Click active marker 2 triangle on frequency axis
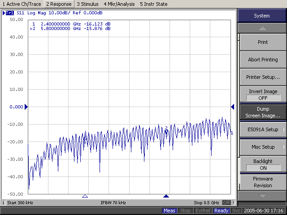Viewport: 287px width, 215px height. coord(166,196)
